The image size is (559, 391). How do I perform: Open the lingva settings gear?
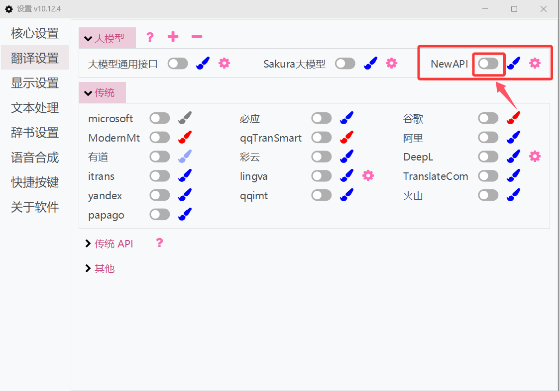(x=368, y=175)
